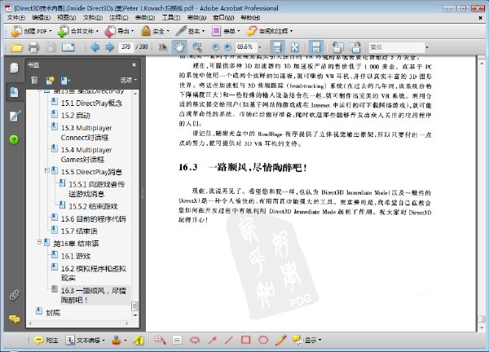
Task: Select the Arrow drawing tool
Action: click(x=212, y=340)
